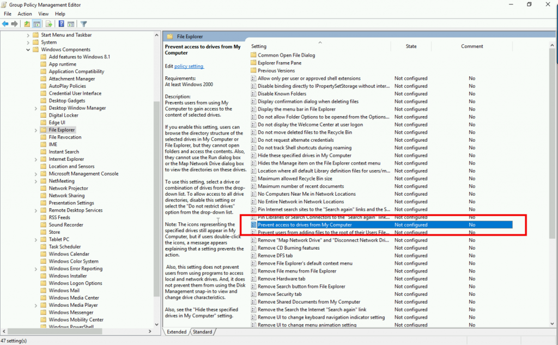The width and height of the screenshot is (558, 345).
Task: Click the Show Properties toolbar icon
Action: [71, 23]
